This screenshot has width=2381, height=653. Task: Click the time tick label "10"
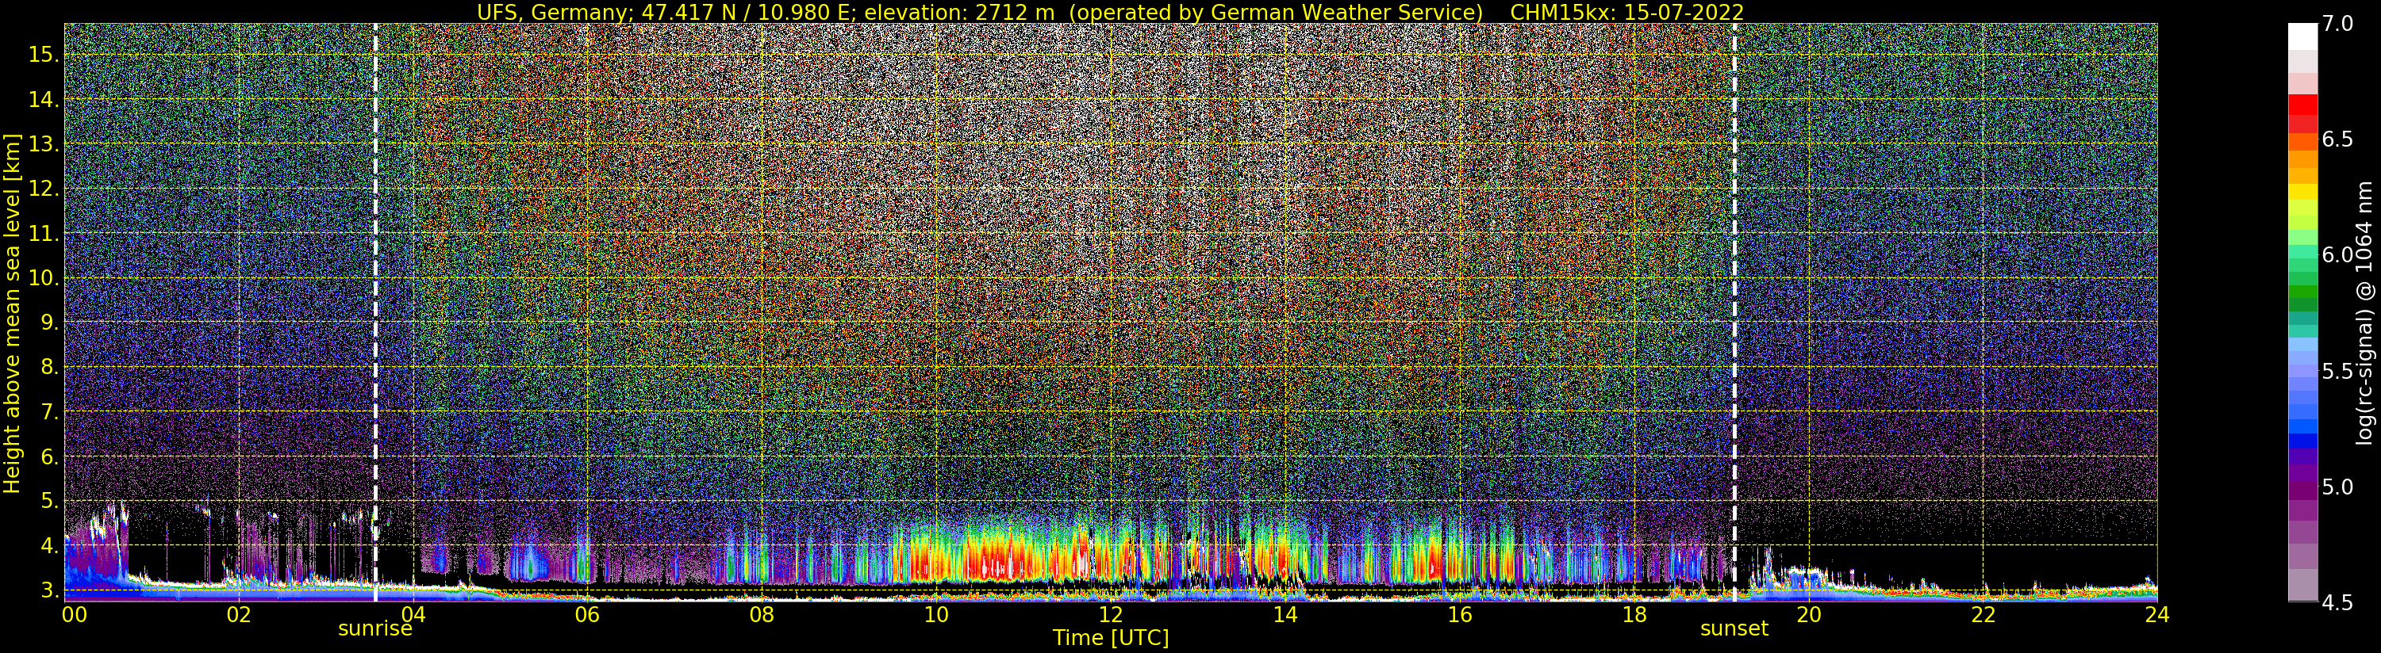pyautogui.click(x=936, y=614)
